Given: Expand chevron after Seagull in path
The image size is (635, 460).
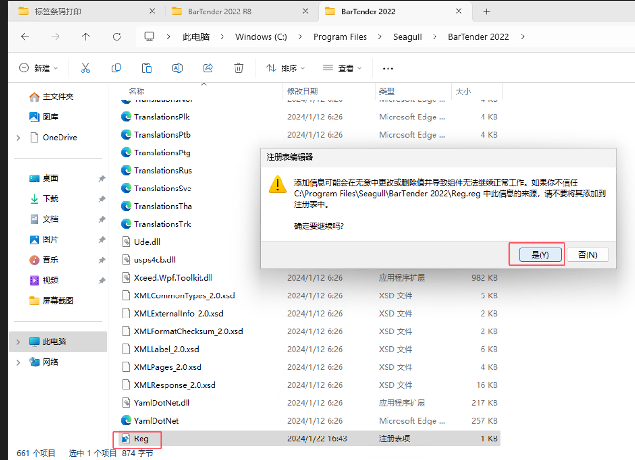Looking at the screenshot, I should coord(435,37).
